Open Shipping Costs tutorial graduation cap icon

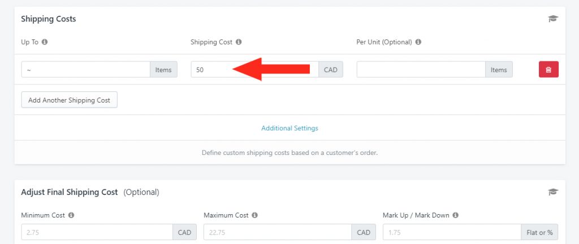553,19
